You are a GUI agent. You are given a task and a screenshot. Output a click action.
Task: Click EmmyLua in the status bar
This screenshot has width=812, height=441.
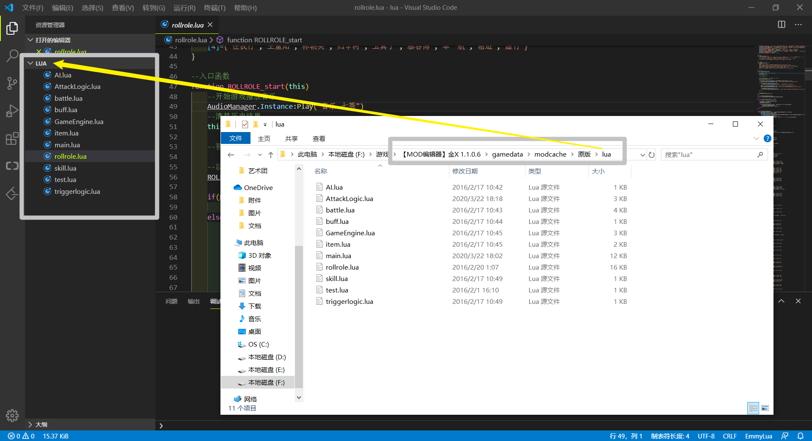[758, 436]
